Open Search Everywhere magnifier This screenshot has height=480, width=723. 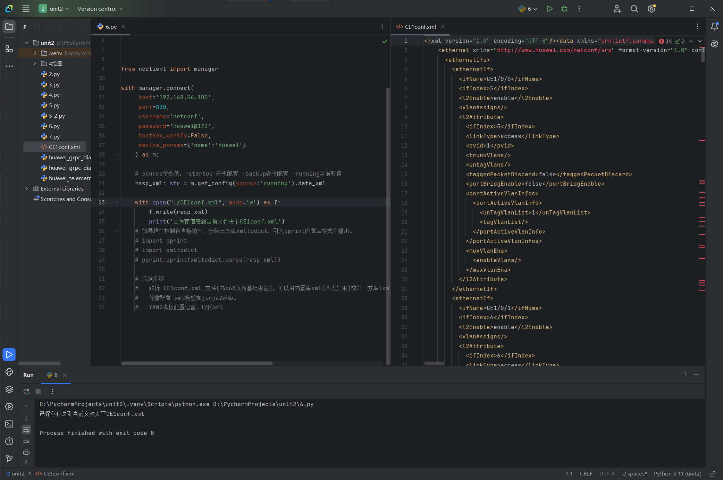(x=634, y=9)
